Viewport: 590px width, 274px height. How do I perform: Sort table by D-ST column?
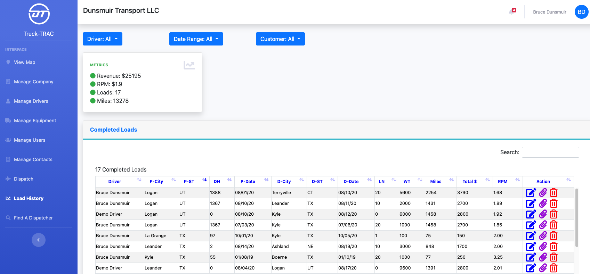tap(322, 181)
